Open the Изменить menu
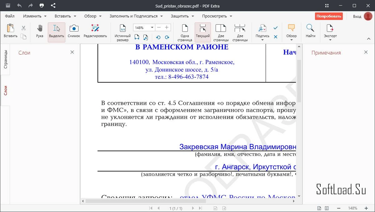Image resolution: width=375 pixels, height=212 pixels. pyautogui.click(x=34, y=16)
